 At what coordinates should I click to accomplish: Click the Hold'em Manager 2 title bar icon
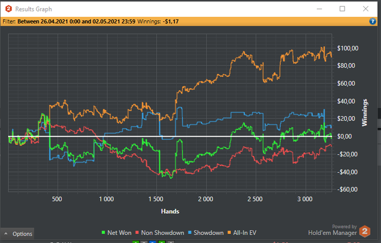tap(9, 9)
